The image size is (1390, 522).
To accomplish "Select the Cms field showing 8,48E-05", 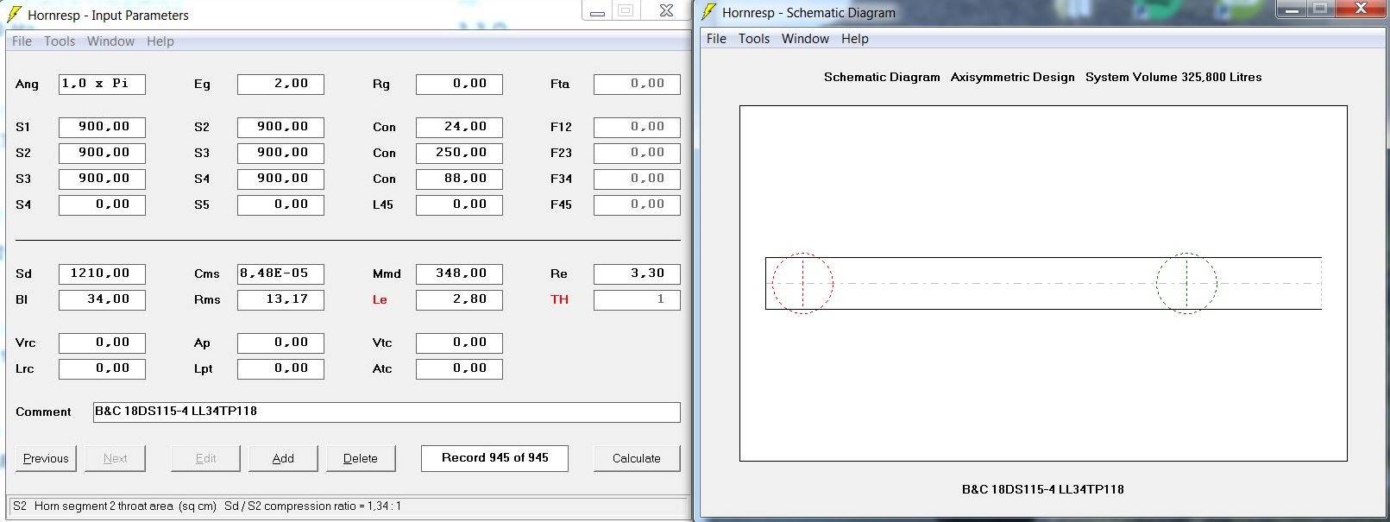I will tap(280, 274).
